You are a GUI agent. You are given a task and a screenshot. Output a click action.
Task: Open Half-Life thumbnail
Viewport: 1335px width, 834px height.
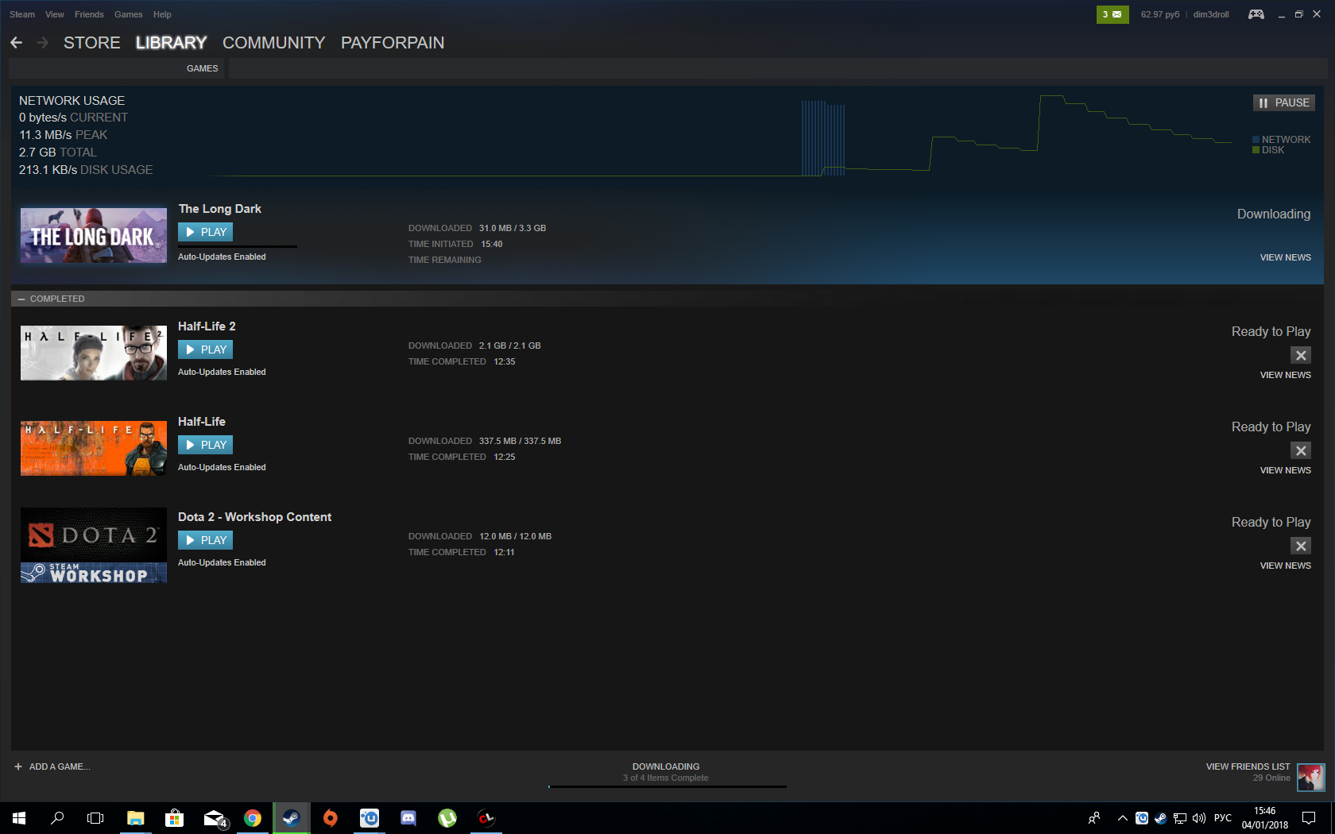(x=94, y=448)
